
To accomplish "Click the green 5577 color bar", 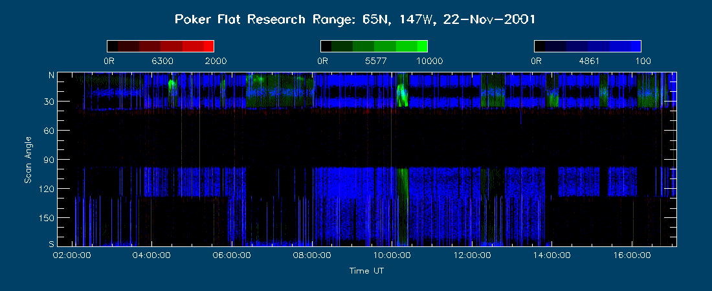I will point(374,47).
